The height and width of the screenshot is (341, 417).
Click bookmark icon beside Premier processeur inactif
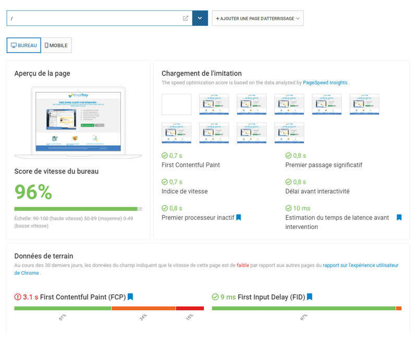239,218
